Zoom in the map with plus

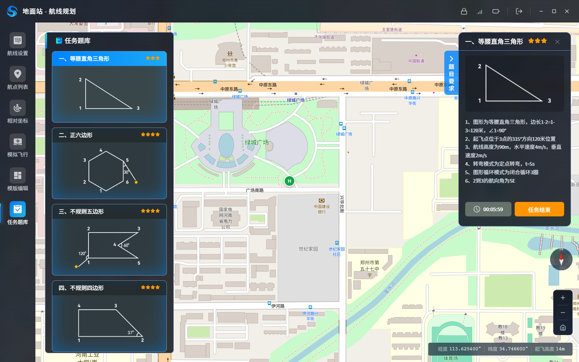tap(563, 298)
